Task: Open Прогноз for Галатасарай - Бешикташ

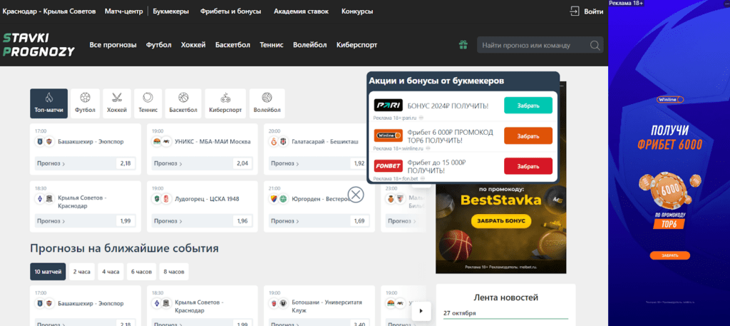Action: 285,163
